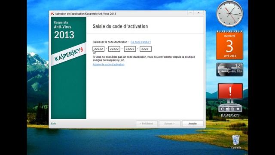The width and height of the screenshot is (275, 155).
Task: Open the red alert monitor in Kaspersky gadget
Action: pos(230,91)
